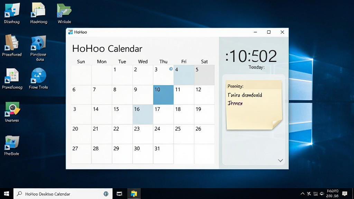Select the Pirclone 6uts desktop icon
The width and height of the screenshot is (354, 199).
[x=38, y=48]
